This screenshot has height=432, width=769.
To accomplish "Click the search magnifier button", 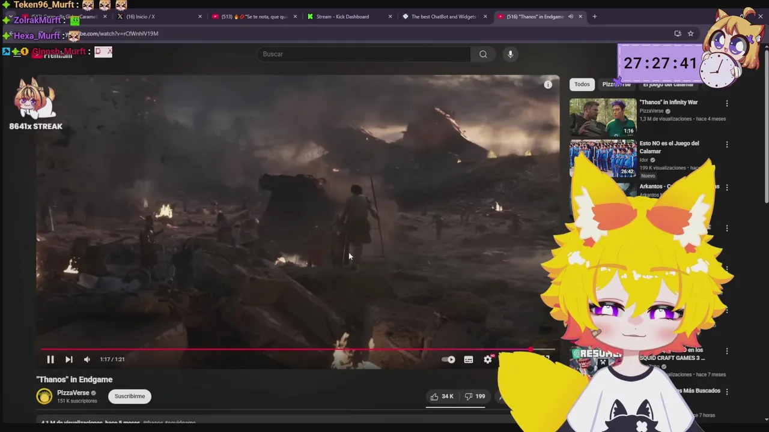I will pos(483,54).
